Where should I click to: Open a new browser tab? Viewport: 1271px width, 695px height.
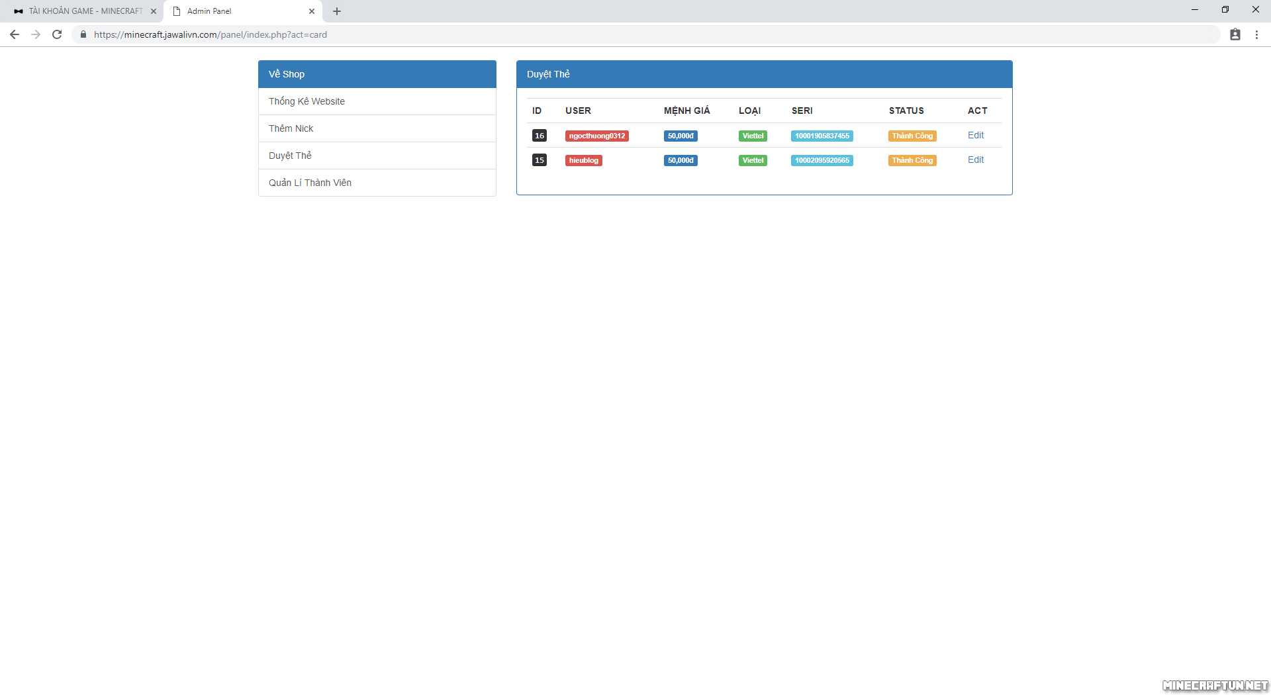tap(337, 11)
